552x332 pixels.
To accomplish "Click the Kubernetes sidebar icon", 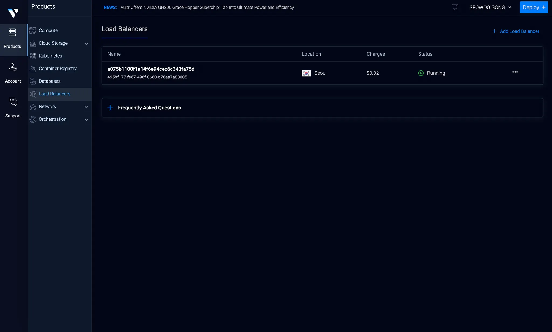I will pos(33,56).
